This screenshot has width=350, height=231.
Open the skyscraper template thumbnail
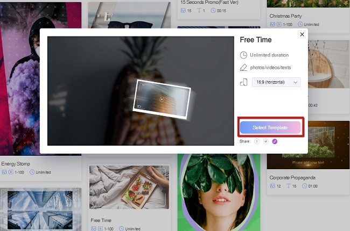point(40,210)
